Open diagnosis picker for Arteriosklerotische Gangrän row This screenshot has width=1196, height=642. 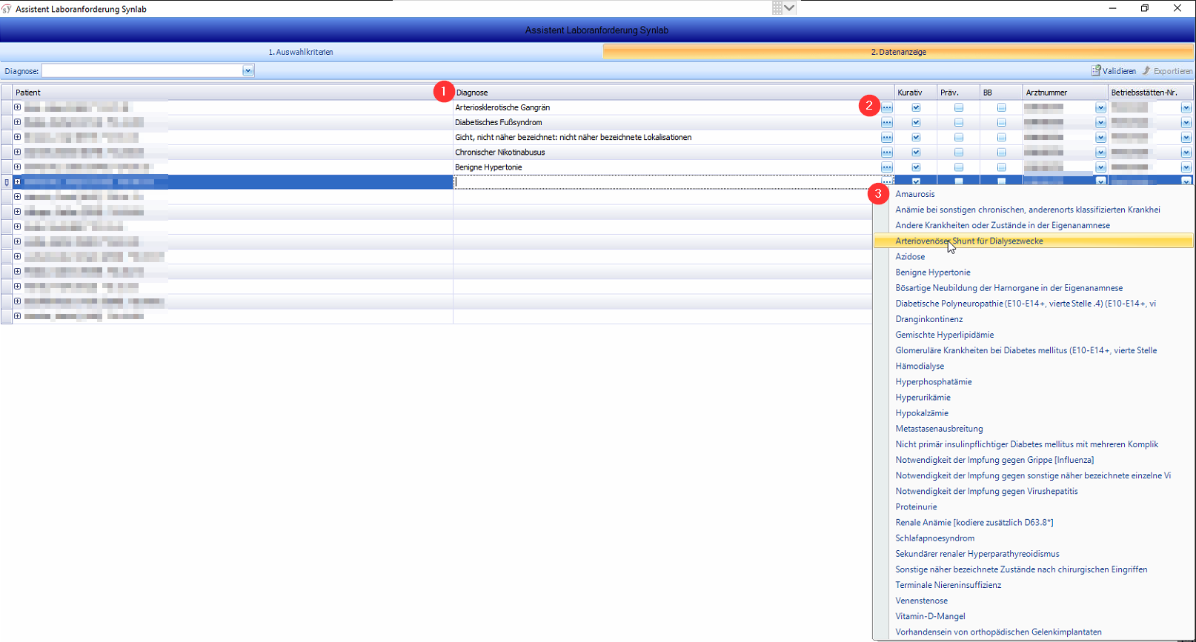[x=886, y=107]
